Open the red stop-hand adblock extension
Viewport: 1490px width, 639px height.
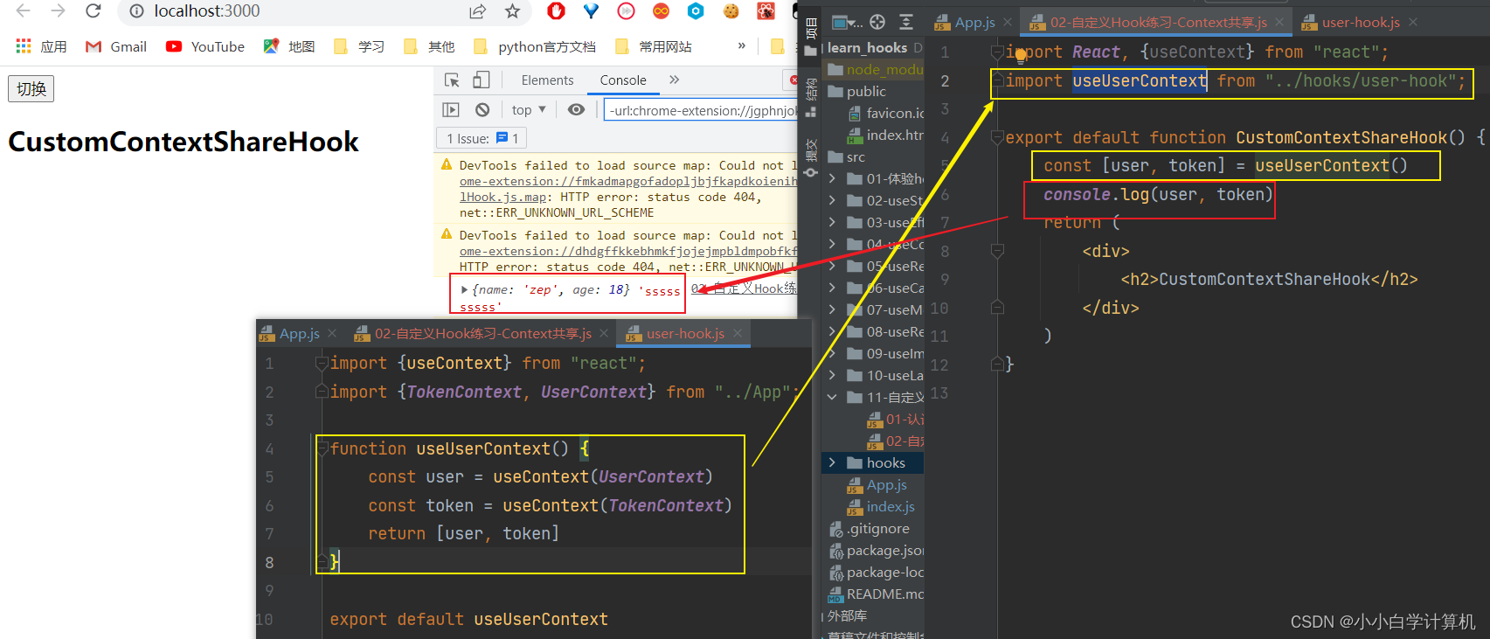point(556,10)
